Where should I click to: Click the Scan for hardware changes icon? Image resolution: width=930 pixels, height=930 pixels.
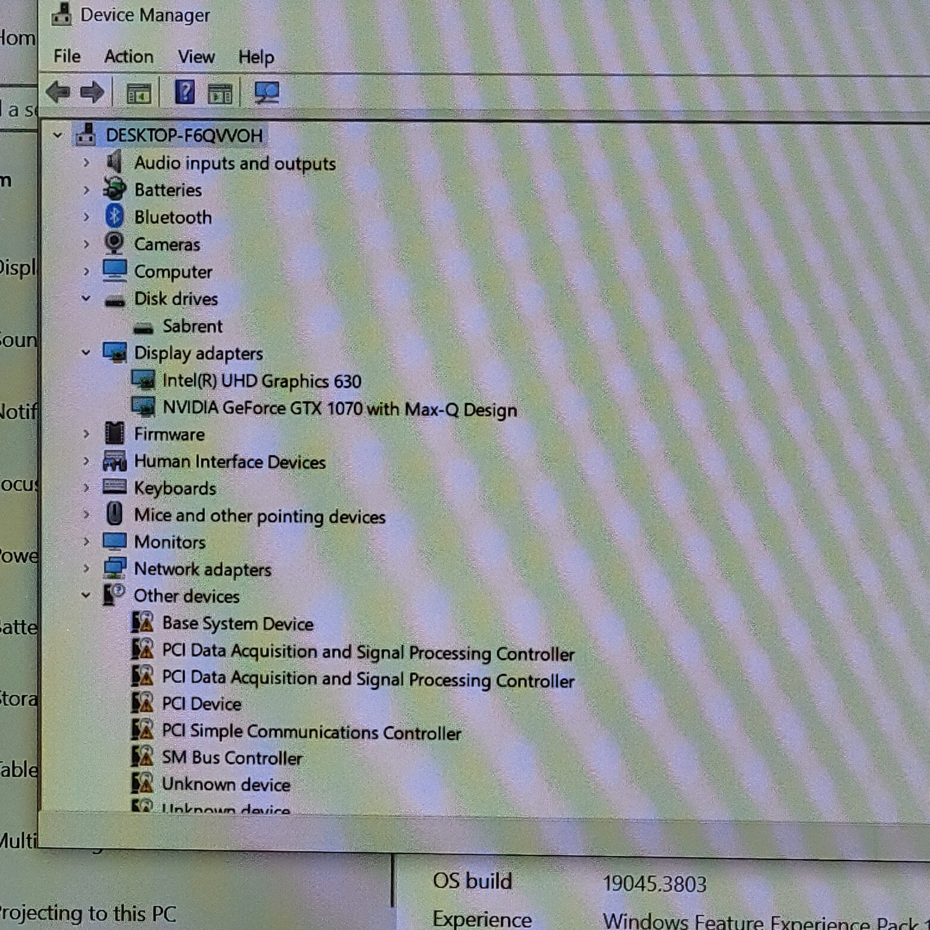(266, 92)
